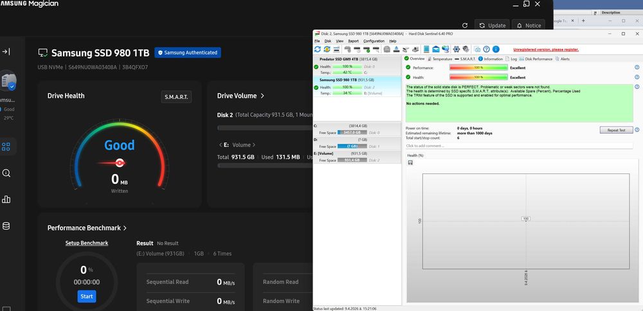The image size is (643, 311).
Task: Go to previous volume with left chevron beside E:
Action: point(220,145)
